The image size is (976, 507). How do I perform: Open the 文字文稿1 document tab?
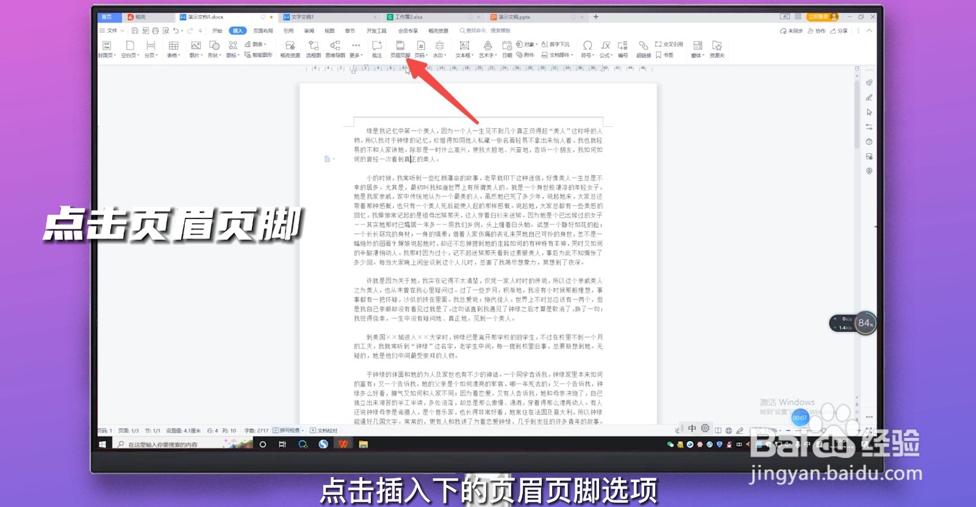point(330,17)
